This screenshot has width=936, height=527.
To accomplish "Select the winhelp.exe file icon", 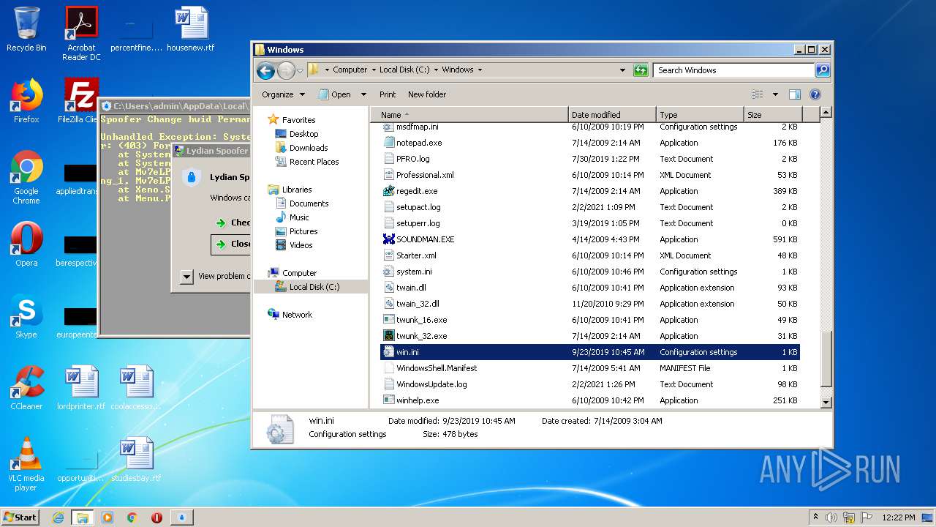I will (389, 400).
